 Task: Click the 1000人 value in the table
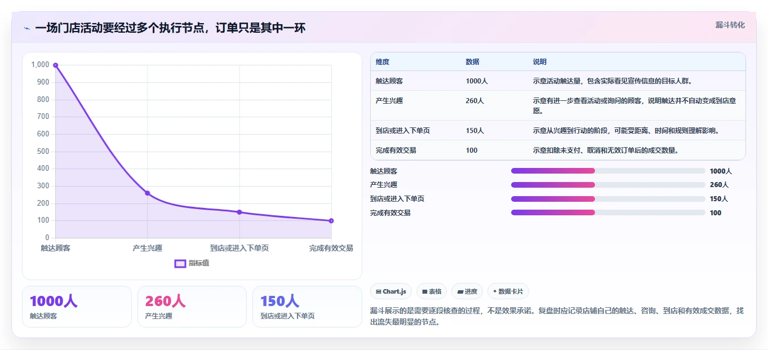click(477, 81)
